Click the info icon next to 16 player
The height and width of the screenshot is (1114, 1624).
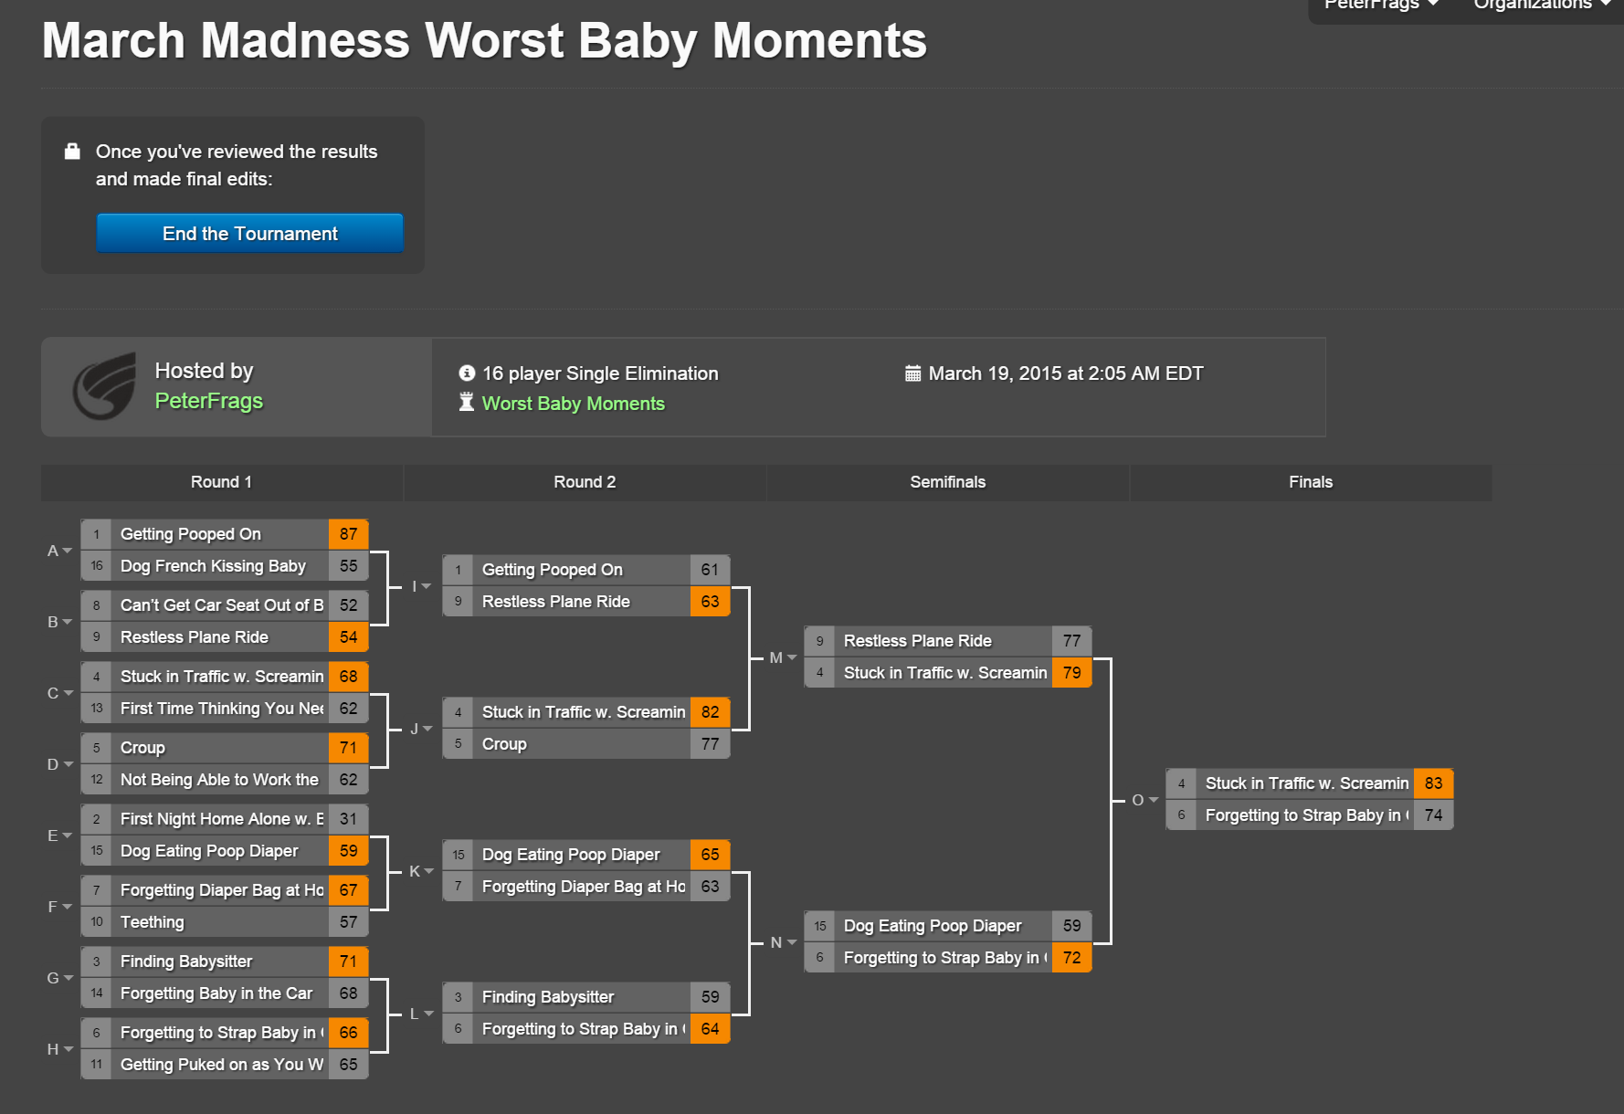pos(467,373)
